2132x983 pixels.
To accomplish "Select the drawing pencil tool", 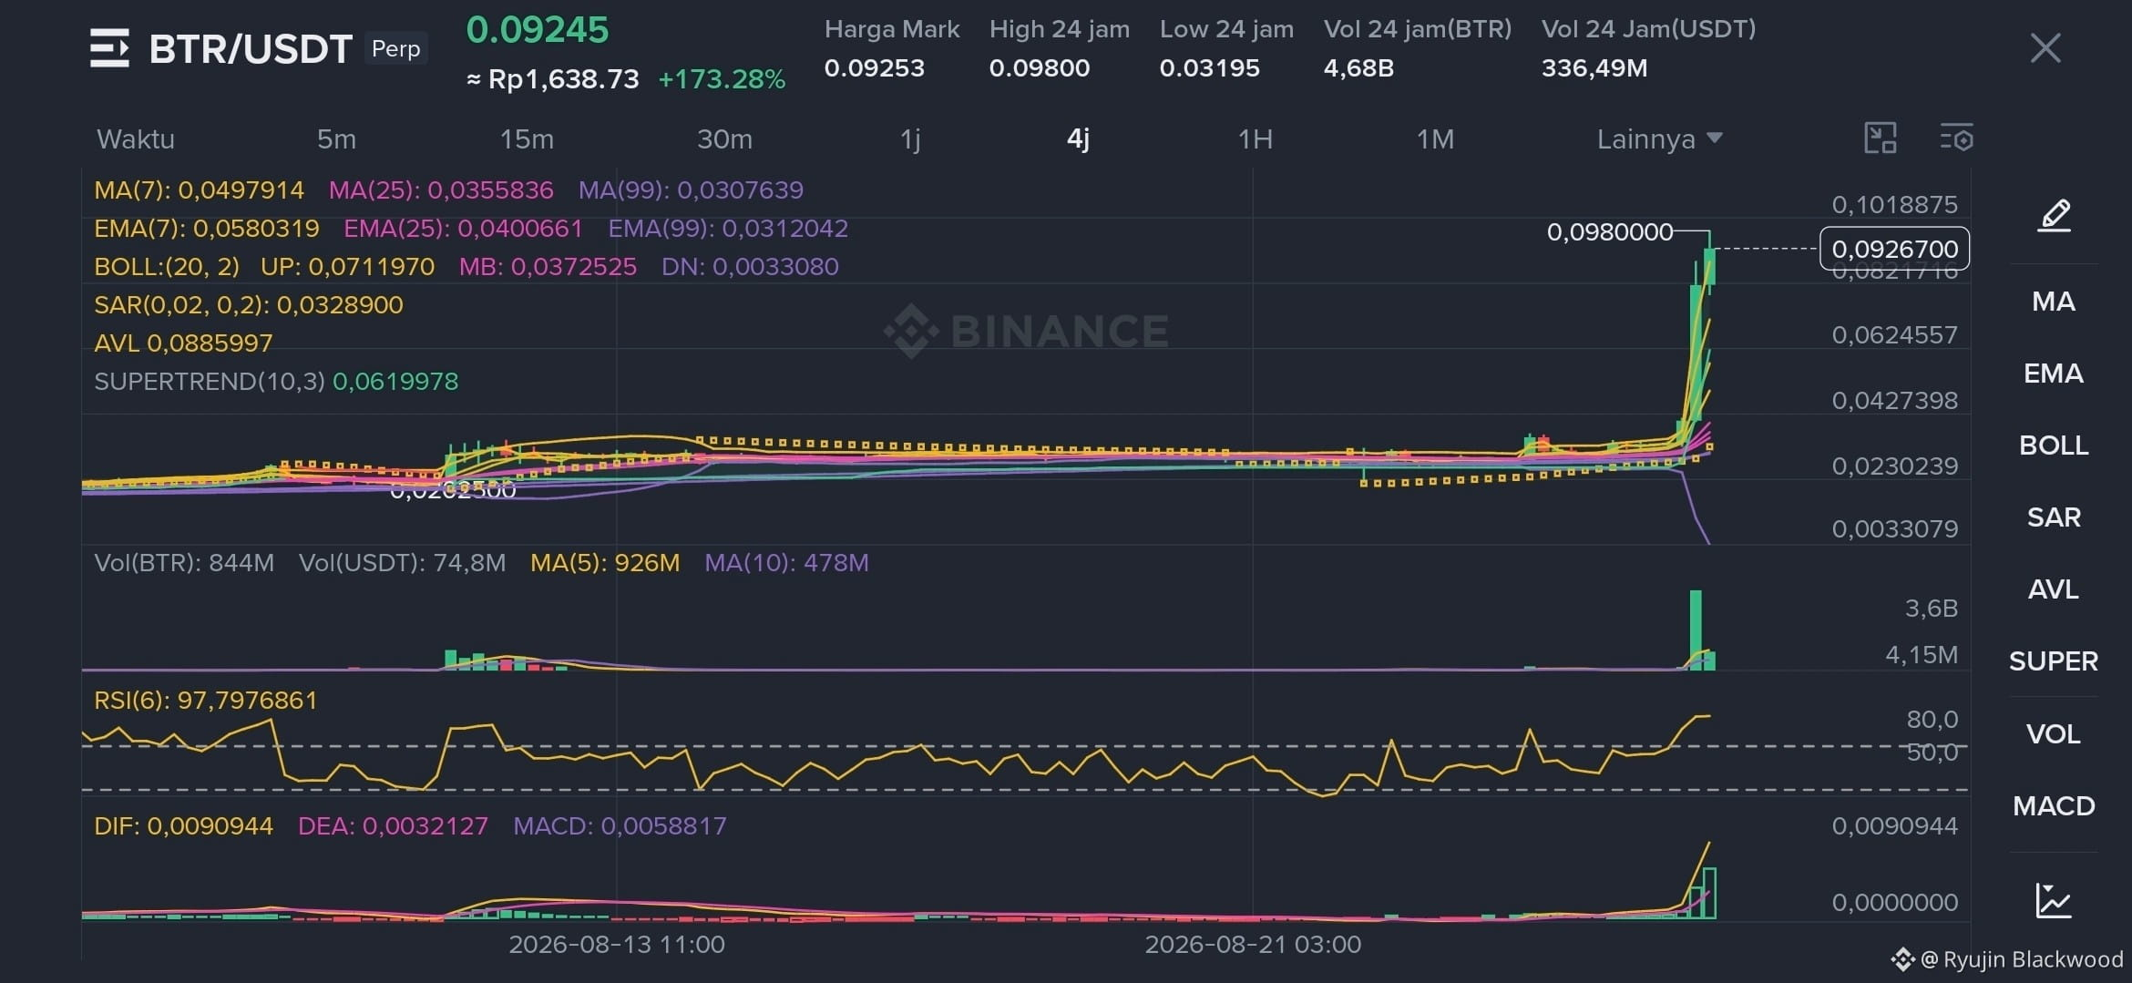I will click(x=2054, y=216).
